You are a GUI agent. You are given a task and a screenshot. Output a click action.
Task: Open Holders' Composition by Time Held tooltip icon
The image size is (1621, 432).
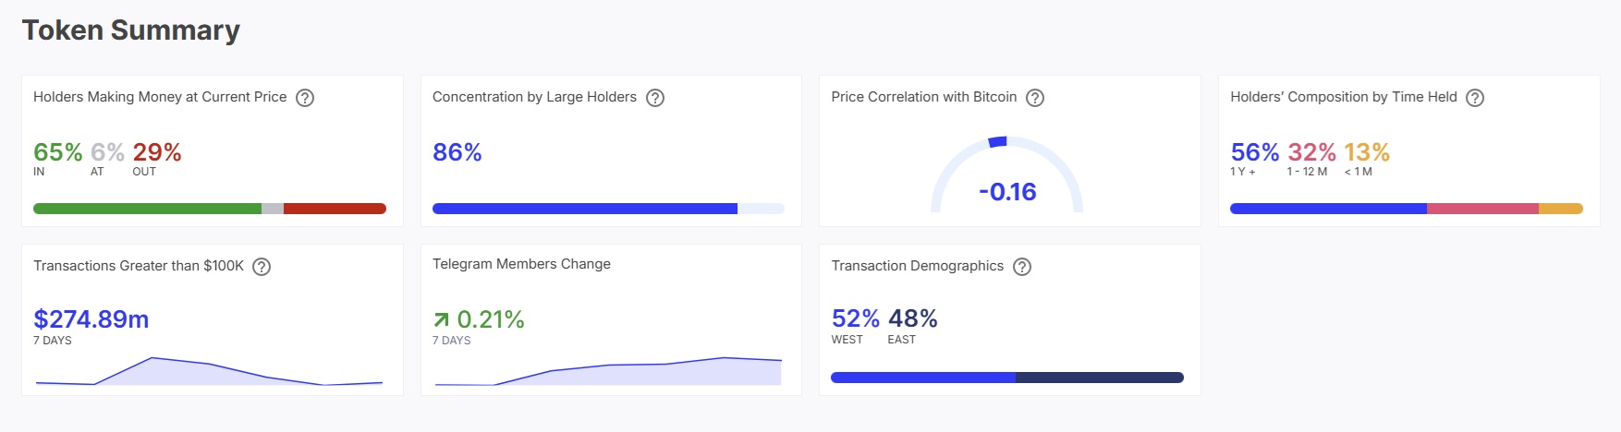click(1475, 98)
